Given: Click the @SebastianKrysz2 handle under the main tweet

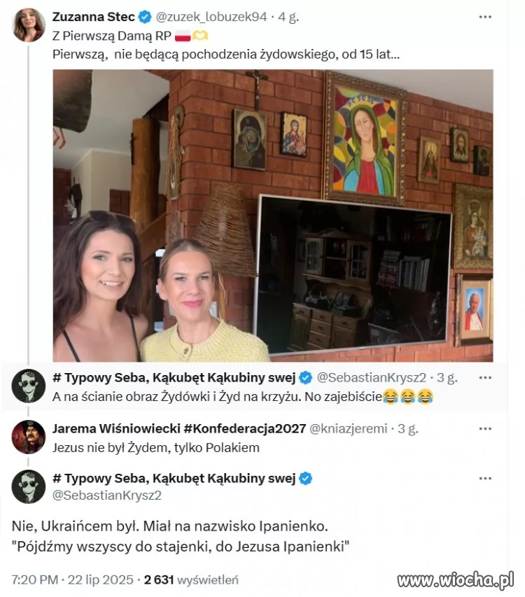Looking at the screenshot, I should pos(107,496).
